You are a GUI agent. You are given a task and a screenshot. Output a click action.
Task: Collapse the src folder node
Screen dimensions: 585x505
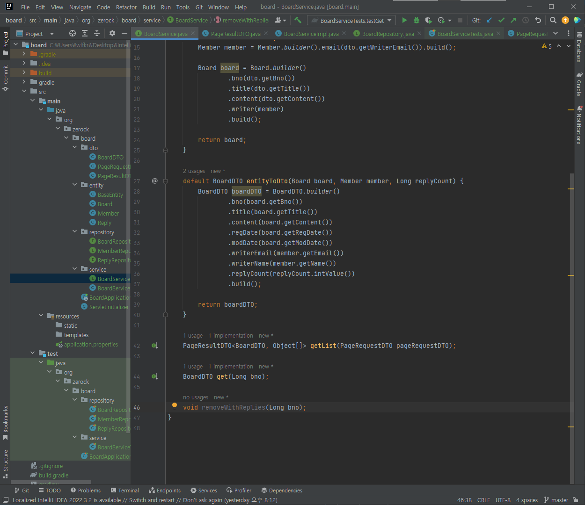(x=24, y=92)
